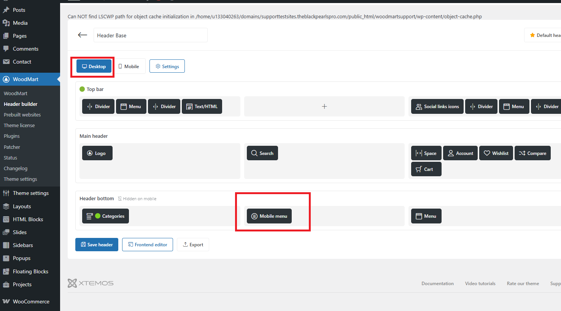Click the Header bottom row title
The width and height of the screenshot is (561, 311).
pyautogui.click(x=97, y=198)
